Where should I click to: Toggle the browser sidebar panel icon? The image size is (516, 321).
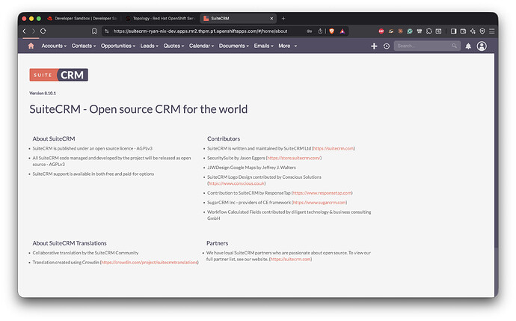pyautogui.click(x=453, y=31)
